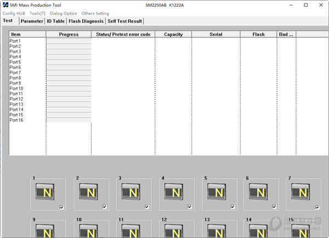Click port 9 N status icon
The height and width of the screenshot is (238, 329).
45,231
